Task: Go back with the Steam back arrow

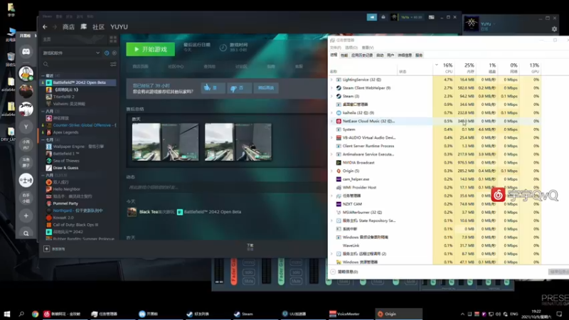Action: [x=45, y=27]
